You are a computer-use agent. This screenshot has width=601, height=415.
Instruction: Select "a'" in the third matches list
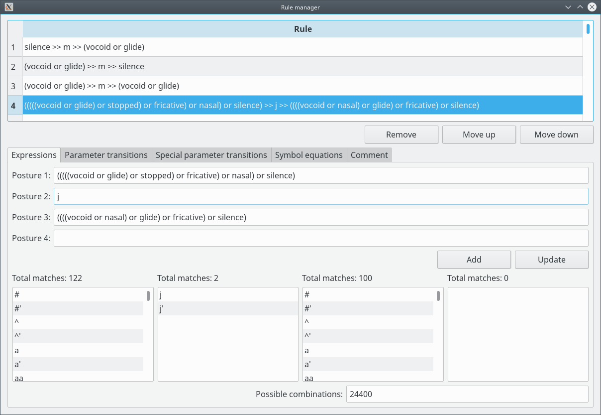pos(368,364)
